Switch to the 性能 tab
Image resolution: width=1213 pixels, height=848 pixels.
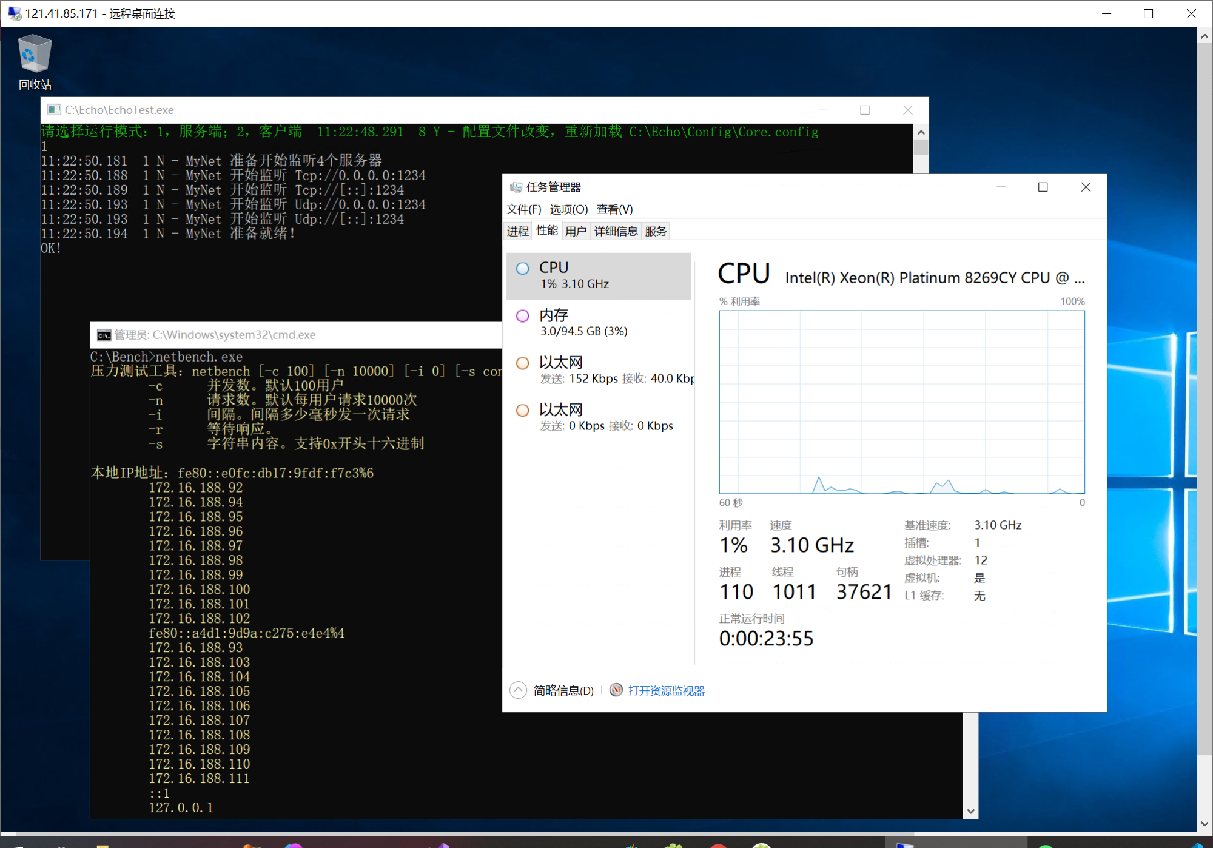547,231
